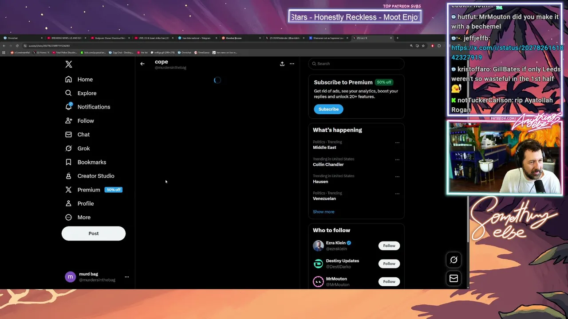Click the X logo in the sidebar

point(68,64)
